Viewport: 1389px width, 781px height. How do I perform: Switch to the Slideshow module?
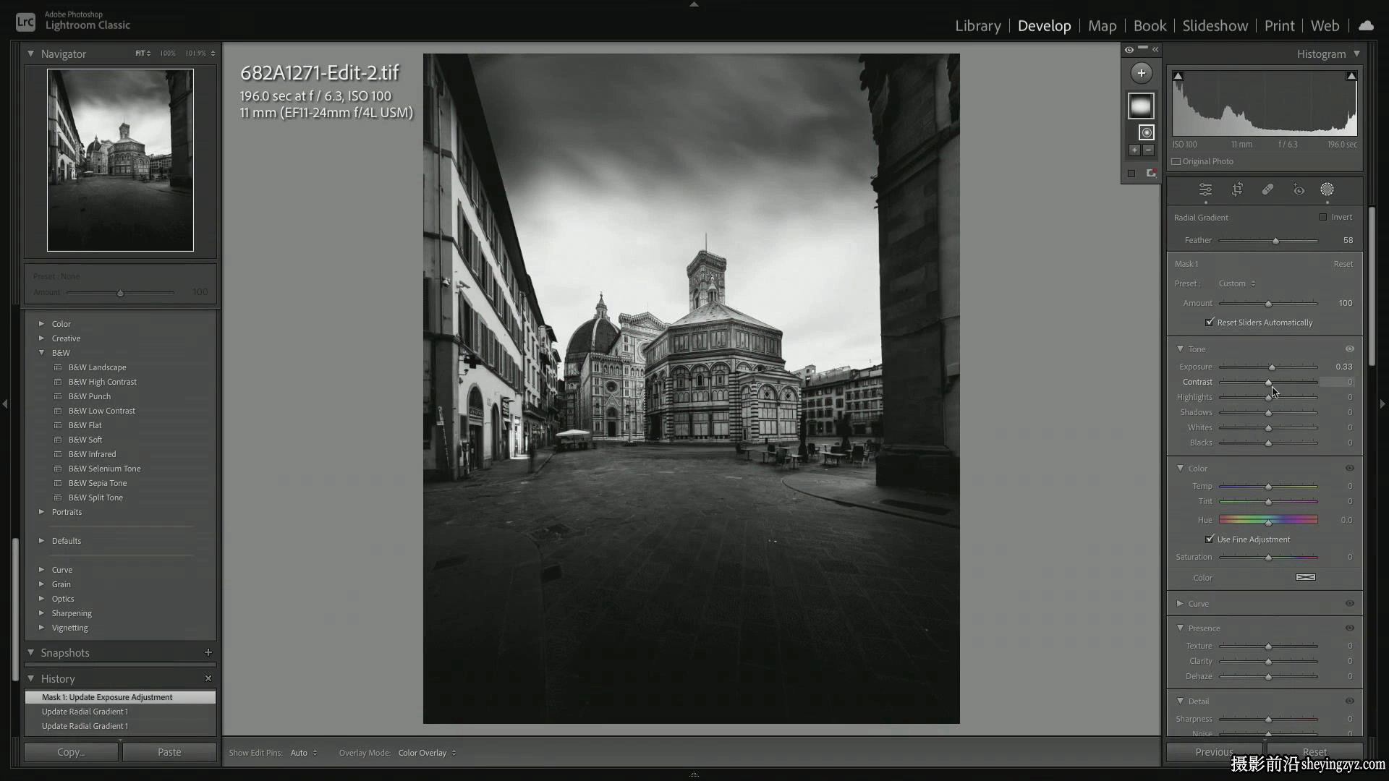(x=1215, y=25)
